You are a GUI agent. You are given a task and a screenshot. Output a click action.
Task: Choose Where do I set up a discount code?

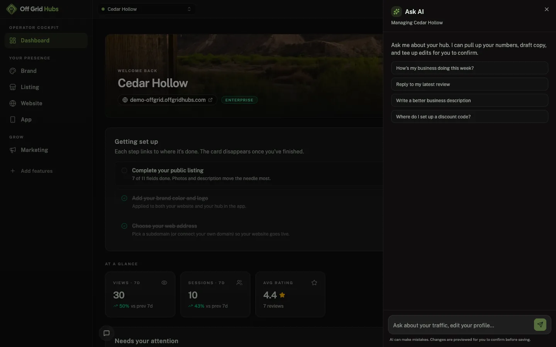pyautogui.click(x=470, y=117)
